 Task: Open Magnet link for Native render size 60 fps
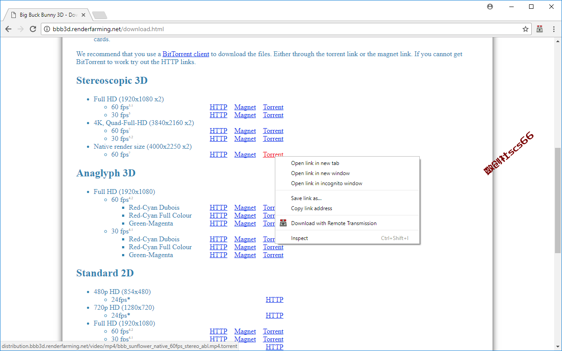click(x=245, y=154)
